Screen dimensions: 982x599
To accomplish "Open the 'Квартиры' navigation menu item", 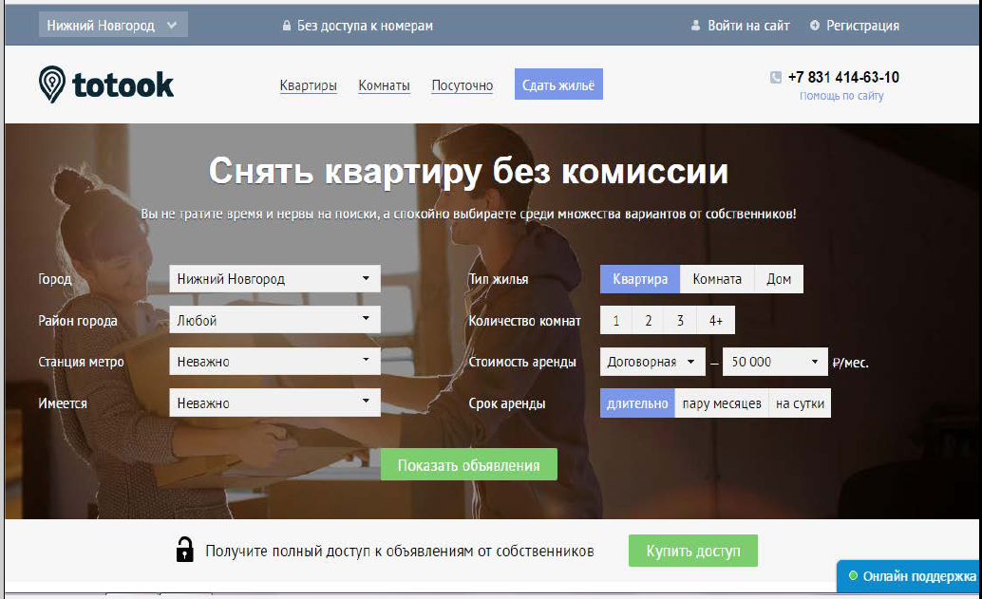I will tap(308, 85).
